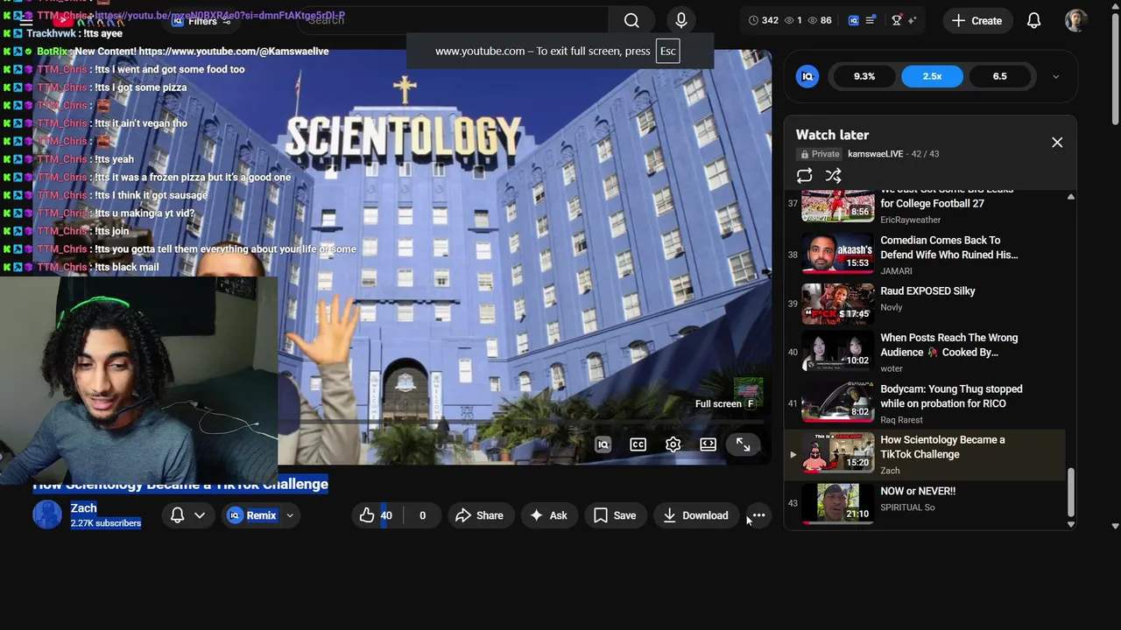1121x630 pixels.
Task: Like the video with thumbs up
Action: (377, 515)
